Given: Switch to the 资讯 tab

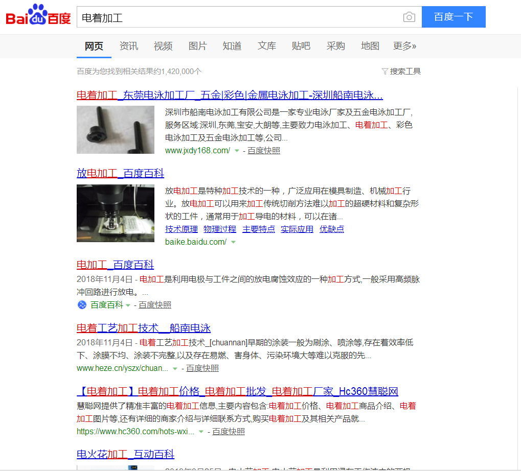Looking at the screenshot, I should click(129, 46).
